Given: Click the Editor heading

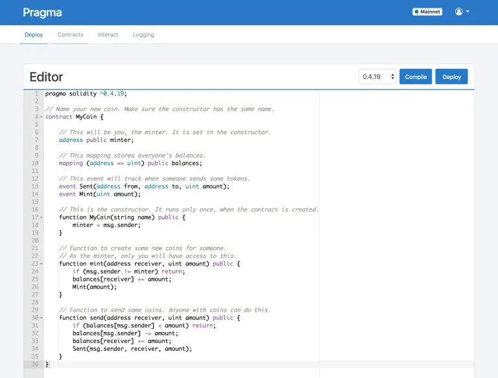Looking at the screenshot, I should tap(47, 77).
